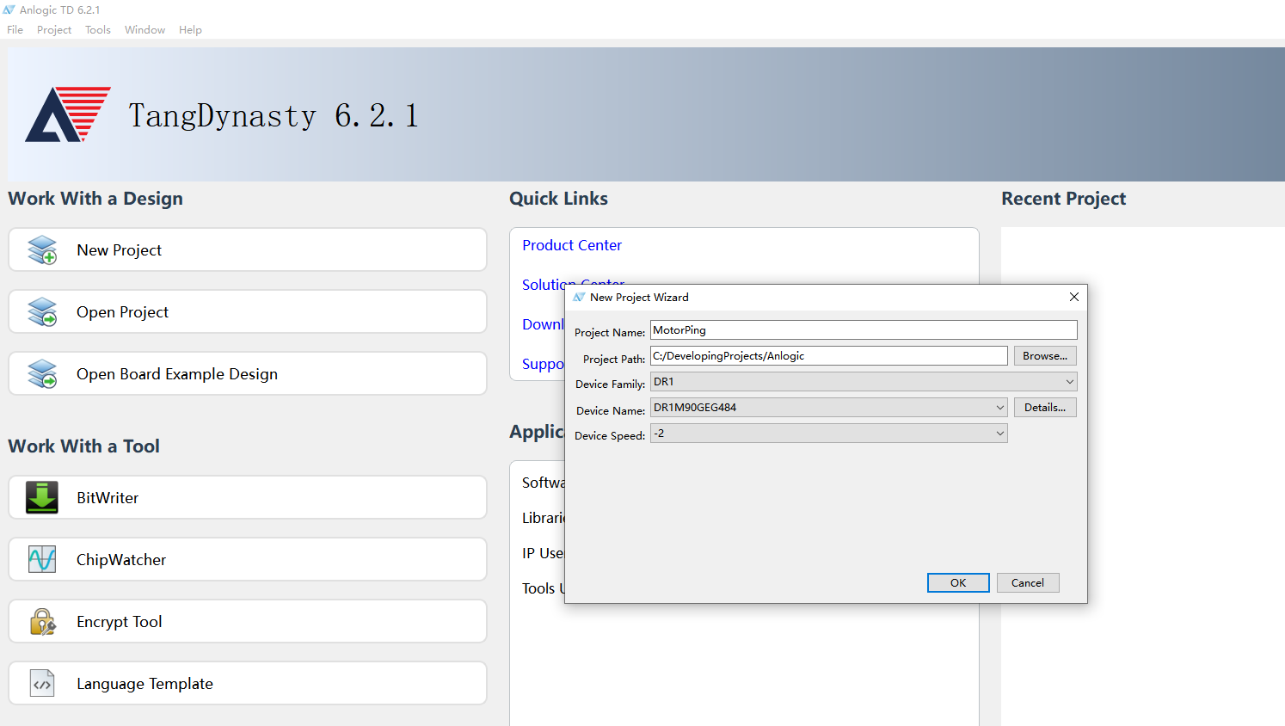
Task: Open the Tools menu
Action: [98, 30]
